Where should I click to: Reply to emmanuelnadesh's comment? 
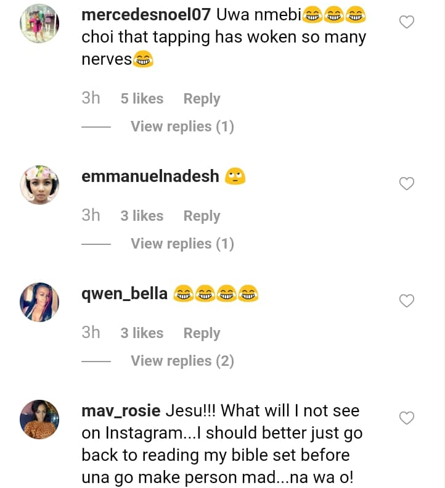(202, 216)
